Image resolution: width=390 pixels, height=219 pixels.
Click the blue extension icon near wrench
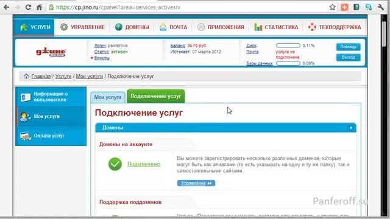click(368, 7)
